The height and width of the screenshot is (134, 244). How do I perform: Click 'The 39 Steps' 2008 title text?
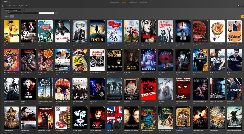pyautogui.click(x=24, y=44)
